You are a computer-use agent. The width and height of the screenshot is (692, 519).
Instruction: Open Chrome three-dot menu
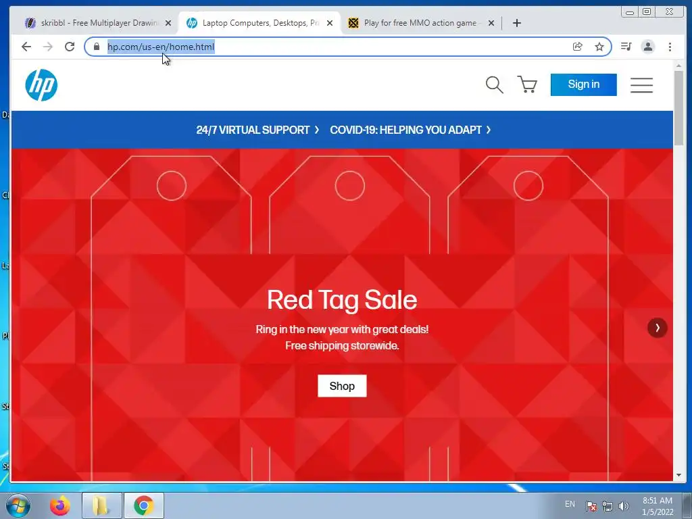(x=670, y=47)
